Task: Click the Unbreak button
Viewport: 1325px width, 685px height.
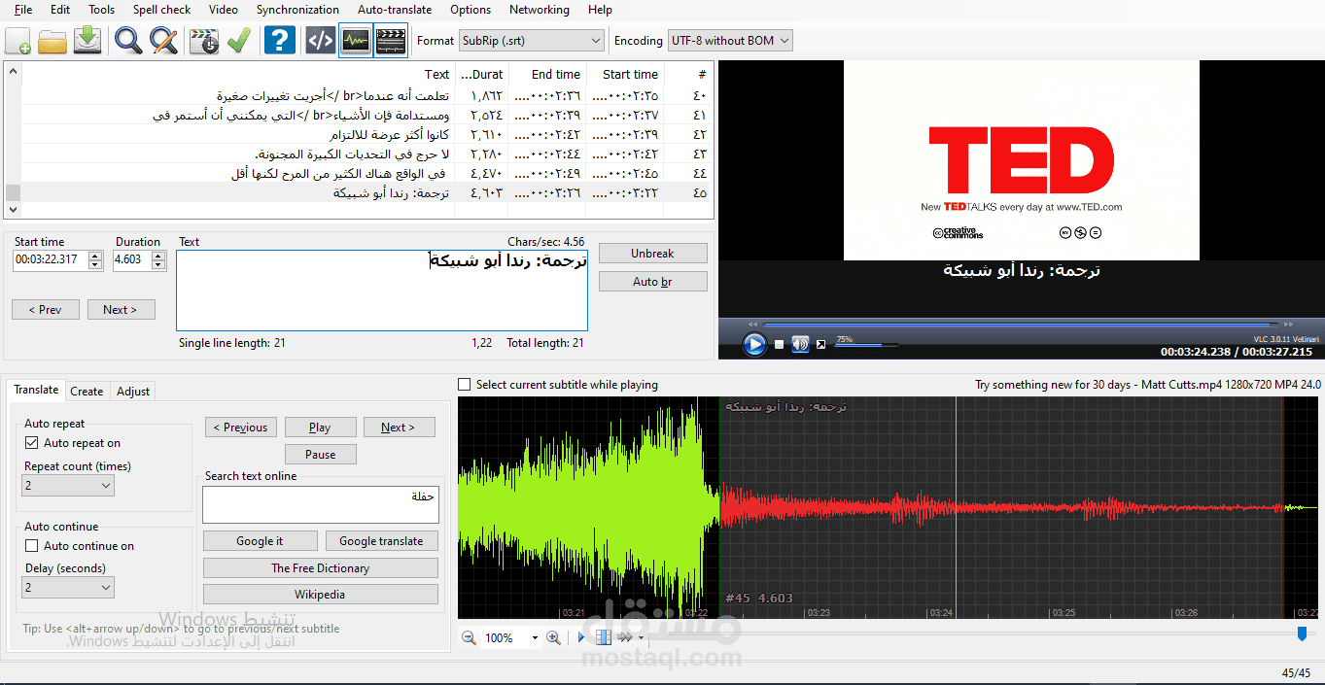Action: pos(652,254)
